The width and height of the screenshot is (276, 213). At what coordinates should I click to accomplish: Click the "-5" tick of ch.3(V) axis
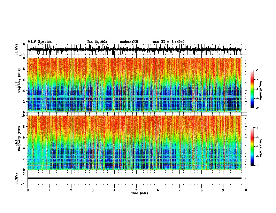[x=23, y=184]
